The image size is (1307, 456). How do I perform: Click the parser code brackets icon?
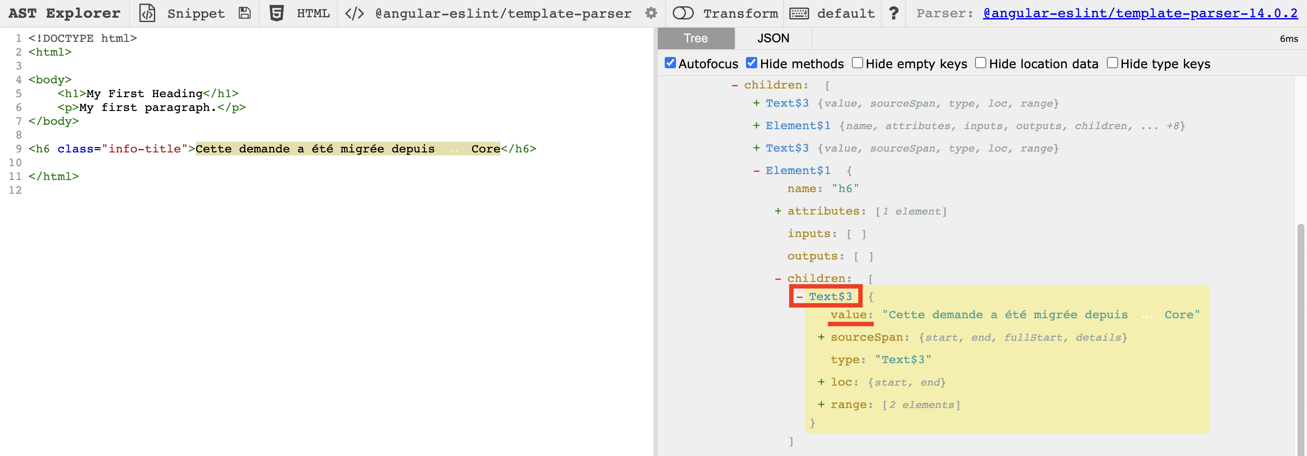click(x=354, y=13)
